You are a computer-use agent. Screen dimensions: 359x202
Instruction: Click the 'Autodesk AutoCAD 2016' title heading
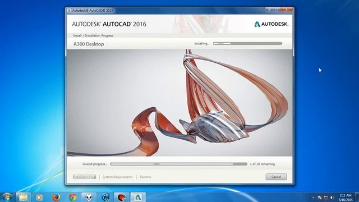(x=109, y=24)
